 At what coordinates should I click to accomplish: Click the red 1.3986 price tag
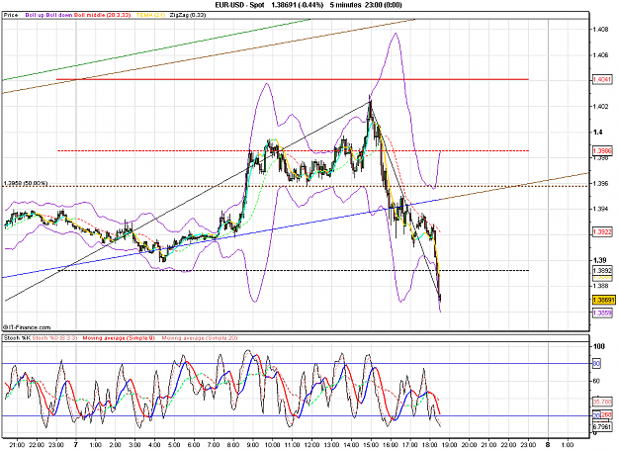point(602,151)
